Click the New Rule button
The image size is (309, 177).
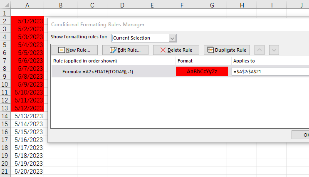click(75, 50)
